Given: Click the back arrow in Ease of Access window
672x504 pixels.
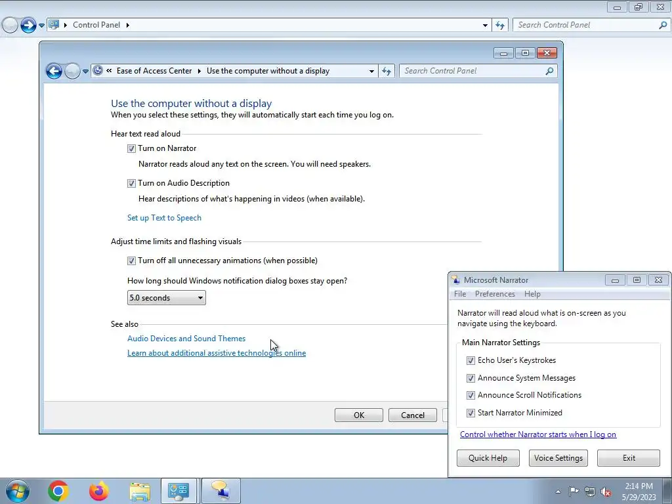Looking at the screenshot, I should coord(54,71).
